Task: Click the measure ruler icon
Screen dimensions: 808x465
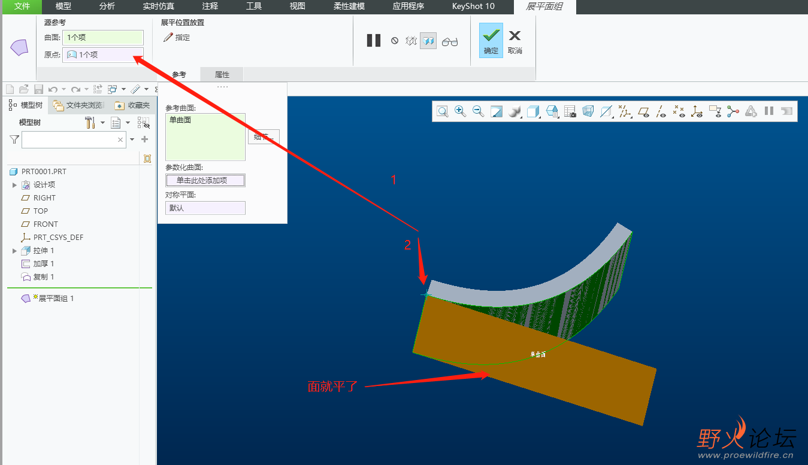Action: point(135,89)
